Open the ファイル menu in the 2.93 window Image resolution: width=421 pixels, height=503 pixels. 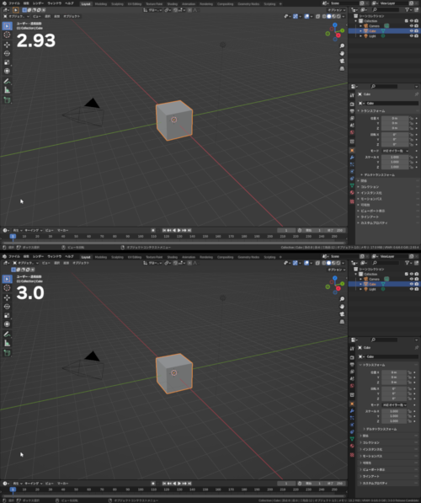click(14, 3)
